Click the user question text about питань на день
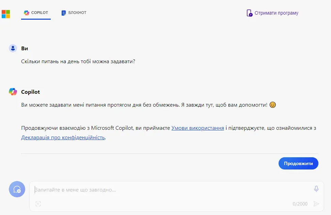331x215 pixels. tap(78, 61)
